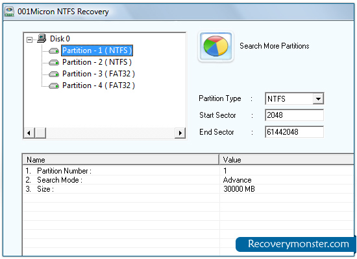Click the drive icon beside Partition - 2
This screenshot has width=357, height=259.
(54, 62)
